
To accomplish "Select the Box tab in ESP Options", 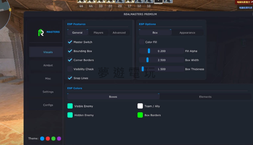I will coord(155,32).
